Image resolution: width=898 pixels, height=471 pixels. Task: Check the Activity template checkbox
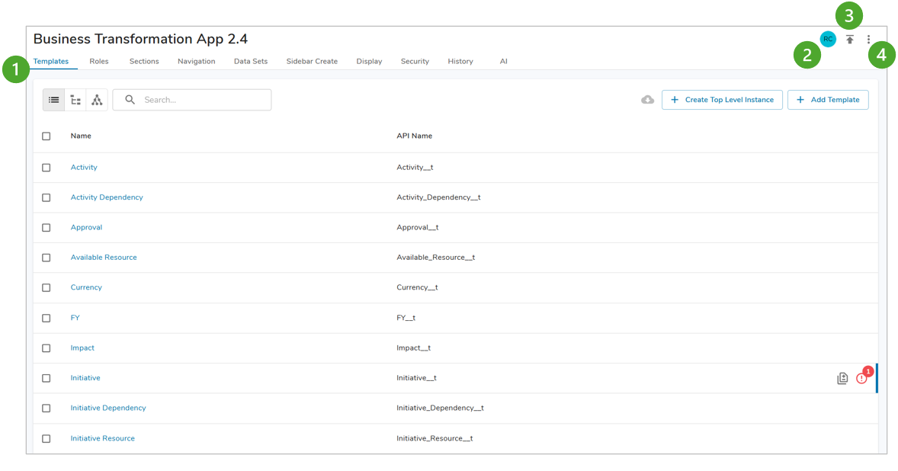pos(47,168)
